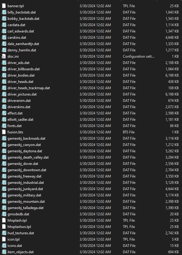Select the icon for elliott_sadler.dat

(4, 120)
